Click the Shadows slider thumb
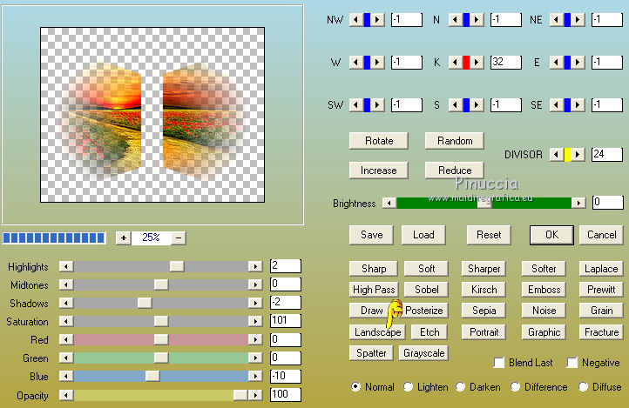The image size is (629, 408). point(145,303)
